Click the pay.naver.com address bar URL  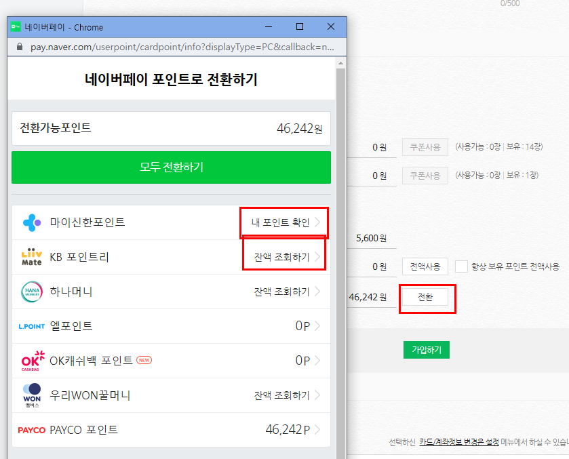[182, 47]
